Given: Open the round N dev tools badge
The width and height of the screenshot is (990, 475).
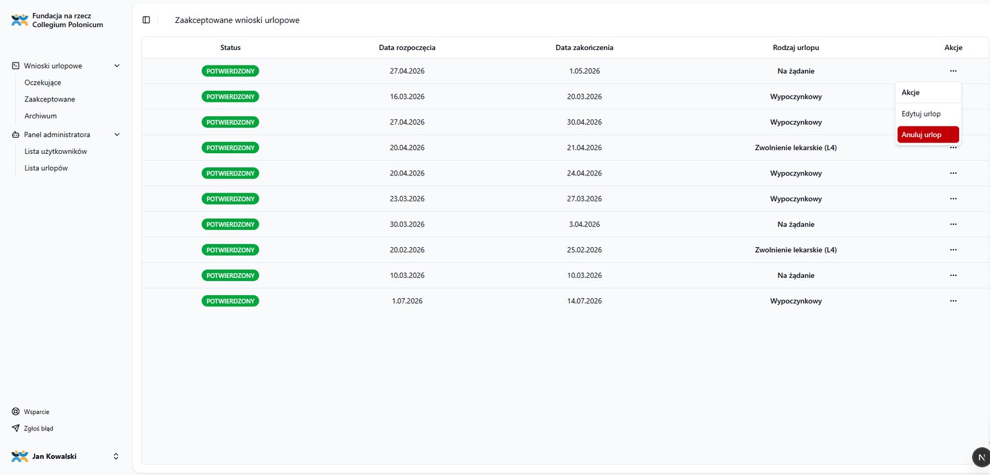Looking at the screenshot, I should pyautogui.click(x=981, y=457).
